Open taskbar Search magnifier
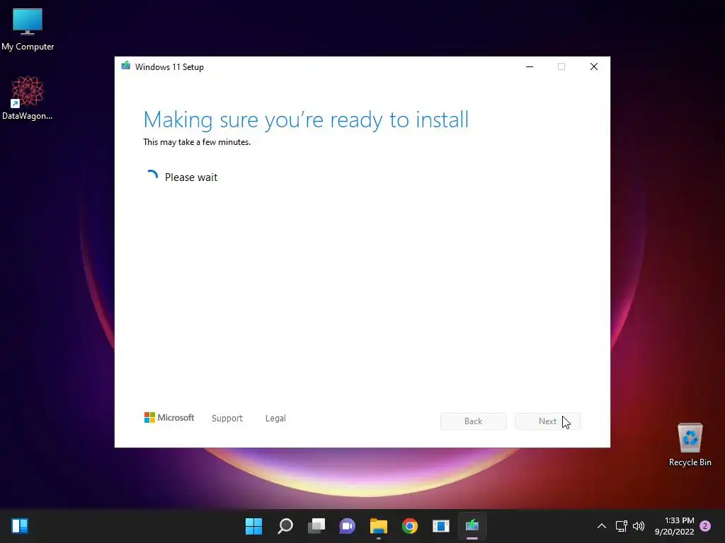This screenshot has height=543, width=725. [x=285, y=526]
